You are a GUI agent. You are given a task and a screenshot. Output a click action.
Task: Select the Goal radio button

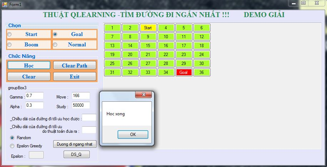[x=75, y=34]
